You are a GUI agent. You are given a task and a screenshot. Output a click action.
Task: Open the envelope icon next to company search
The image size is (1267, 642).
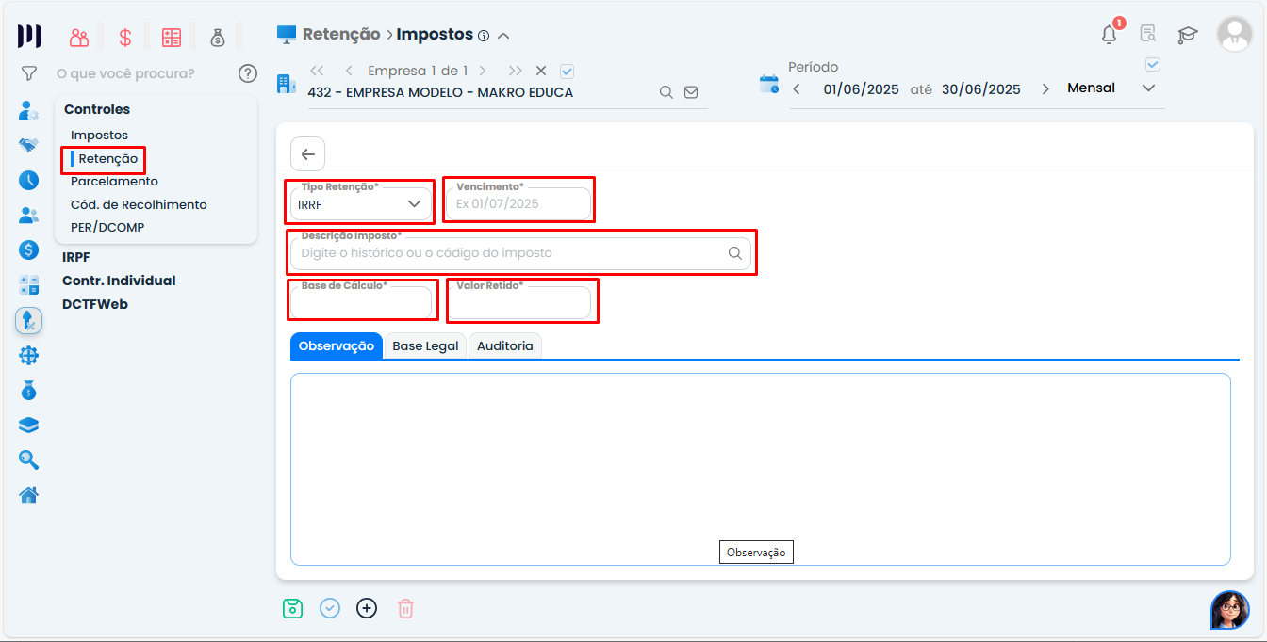[691, 92]
